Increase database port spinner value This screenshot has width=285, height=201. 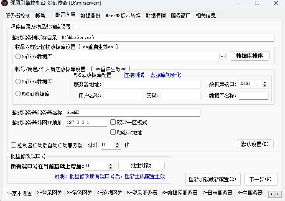[265, 82]
